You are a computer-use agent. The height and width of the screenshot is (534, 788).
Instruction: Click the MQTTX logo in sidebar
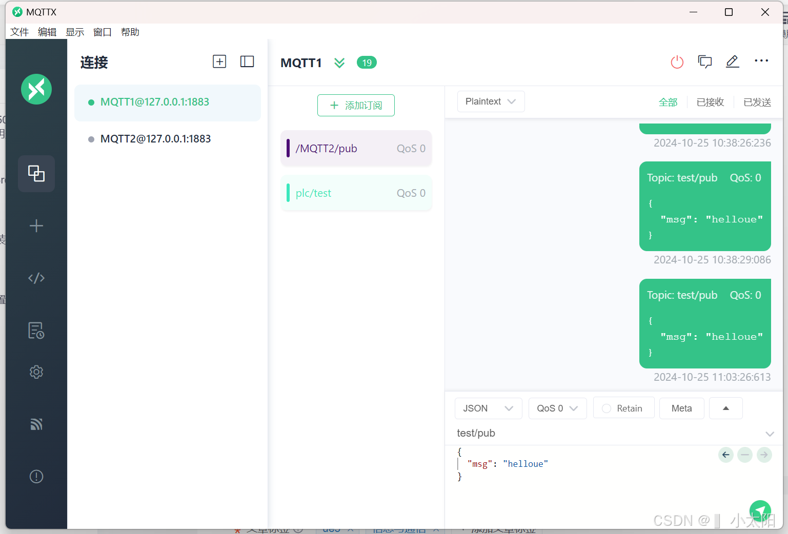tap(36, 89)
